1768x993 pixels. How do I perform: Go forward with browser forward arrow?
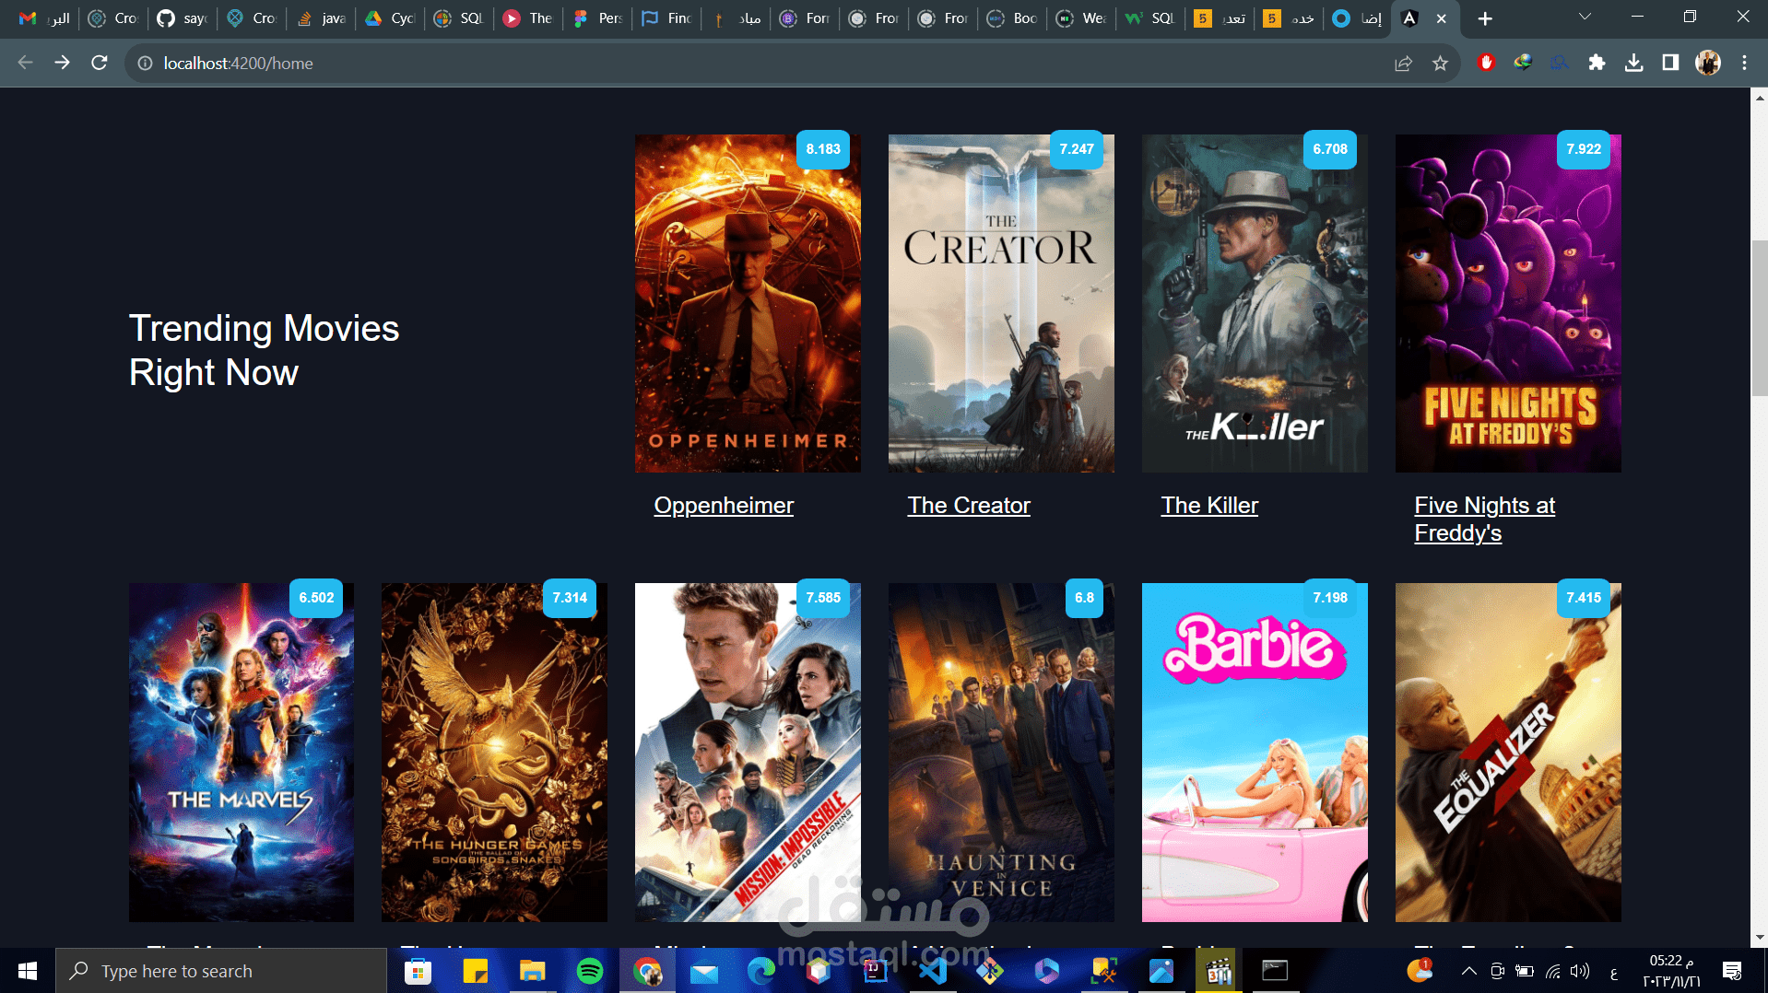62,63
